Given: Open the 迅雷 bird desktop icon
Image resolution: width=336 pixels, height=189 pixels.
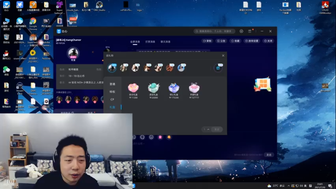Looking at the screenshot, I should [x=20, y=6].
